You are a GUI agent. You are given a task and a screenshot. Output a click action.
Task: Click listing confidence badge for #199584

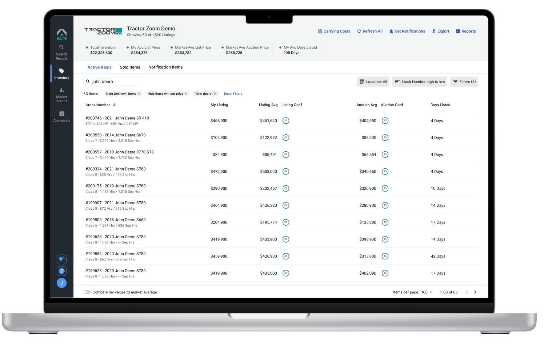pyautogui.click(x=286, y=256)
